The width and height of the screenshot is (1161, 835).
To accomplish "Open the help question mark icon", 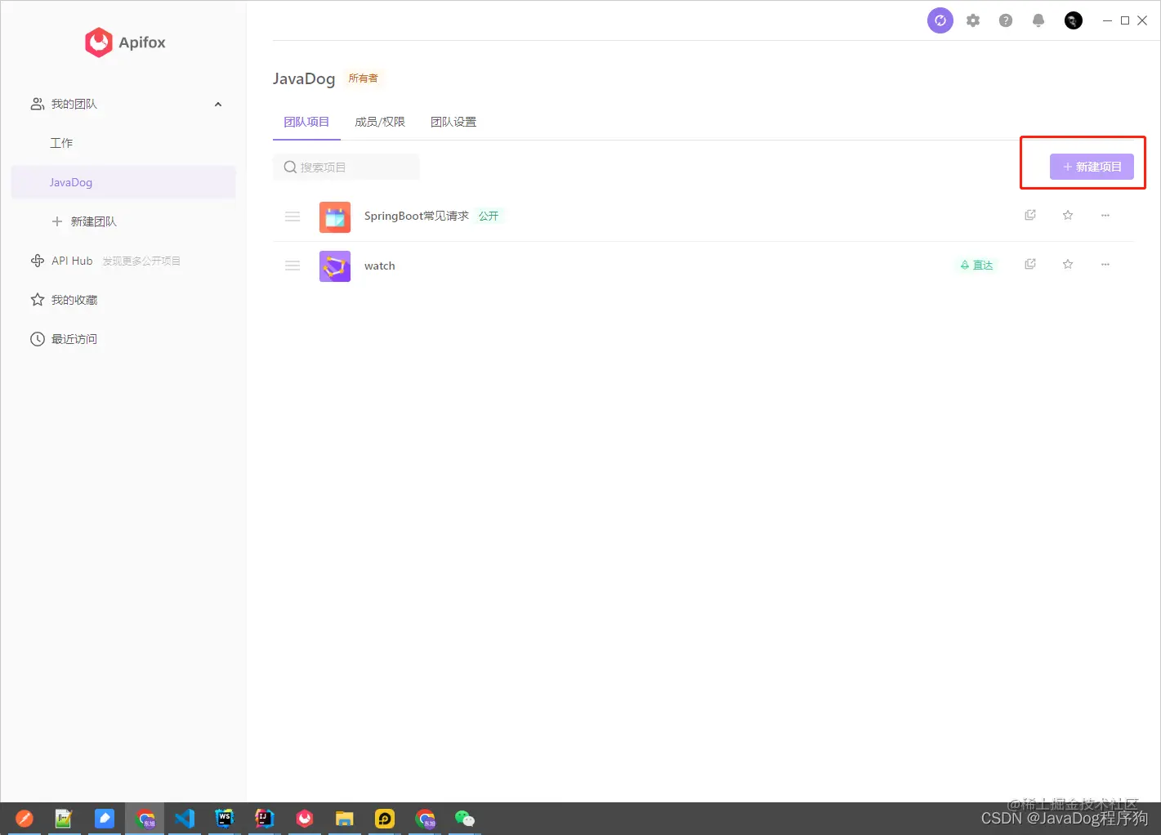I will pyautogui.click(x=1006, y=20).
